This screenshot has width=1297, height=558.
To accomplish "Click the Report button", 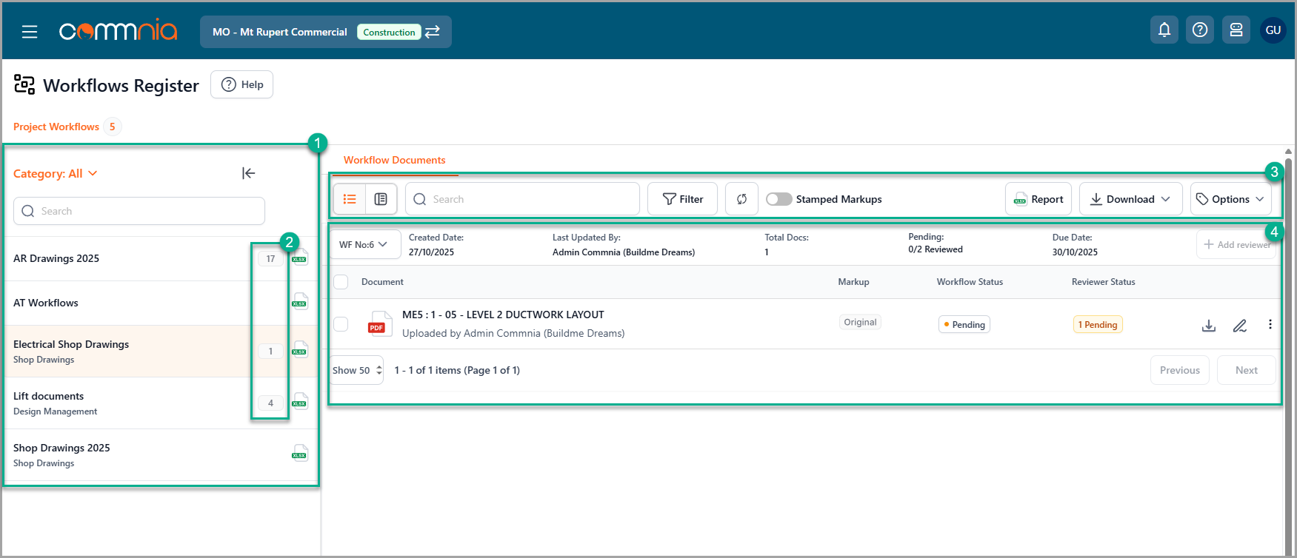I will click(1038, 199).
